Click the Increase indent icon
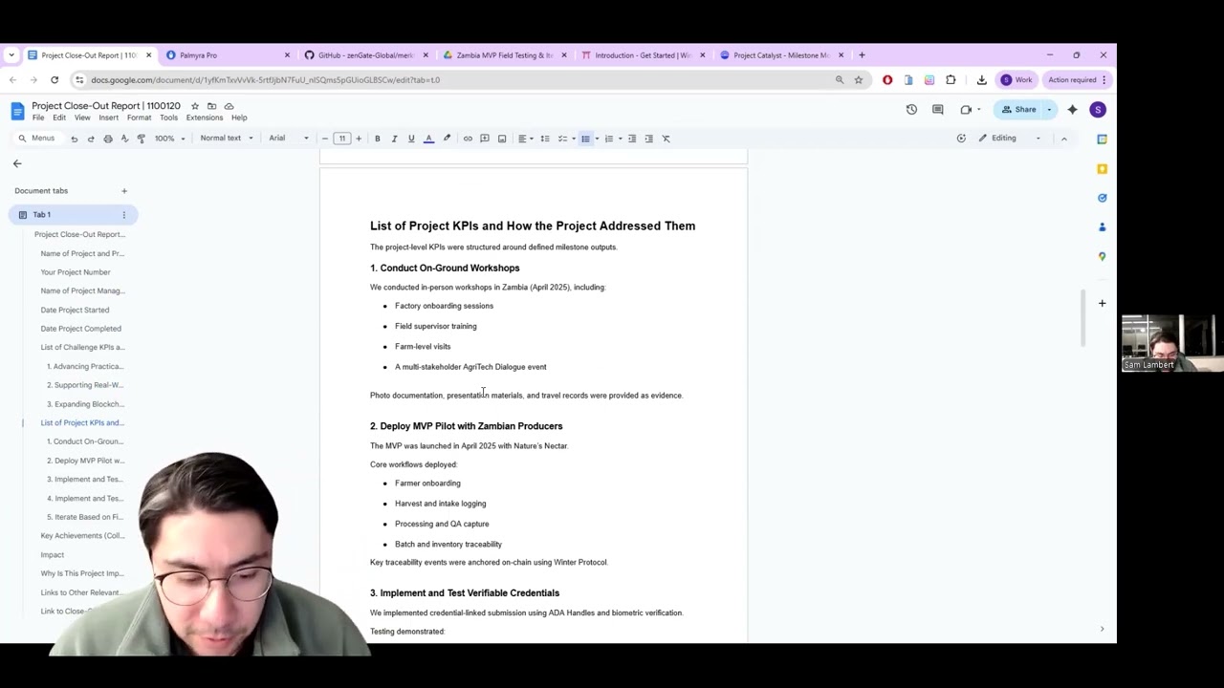Image resolution: width=1224 pixels, height=688 pixels. [x=649, y=139]
